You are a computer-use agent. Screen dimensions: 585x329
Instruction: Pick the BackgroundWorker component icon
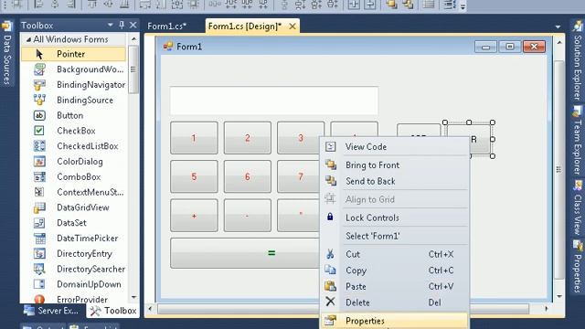[39, 69]
